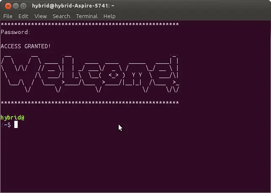
Task: Open the Help menu
Action: (109, 16)
